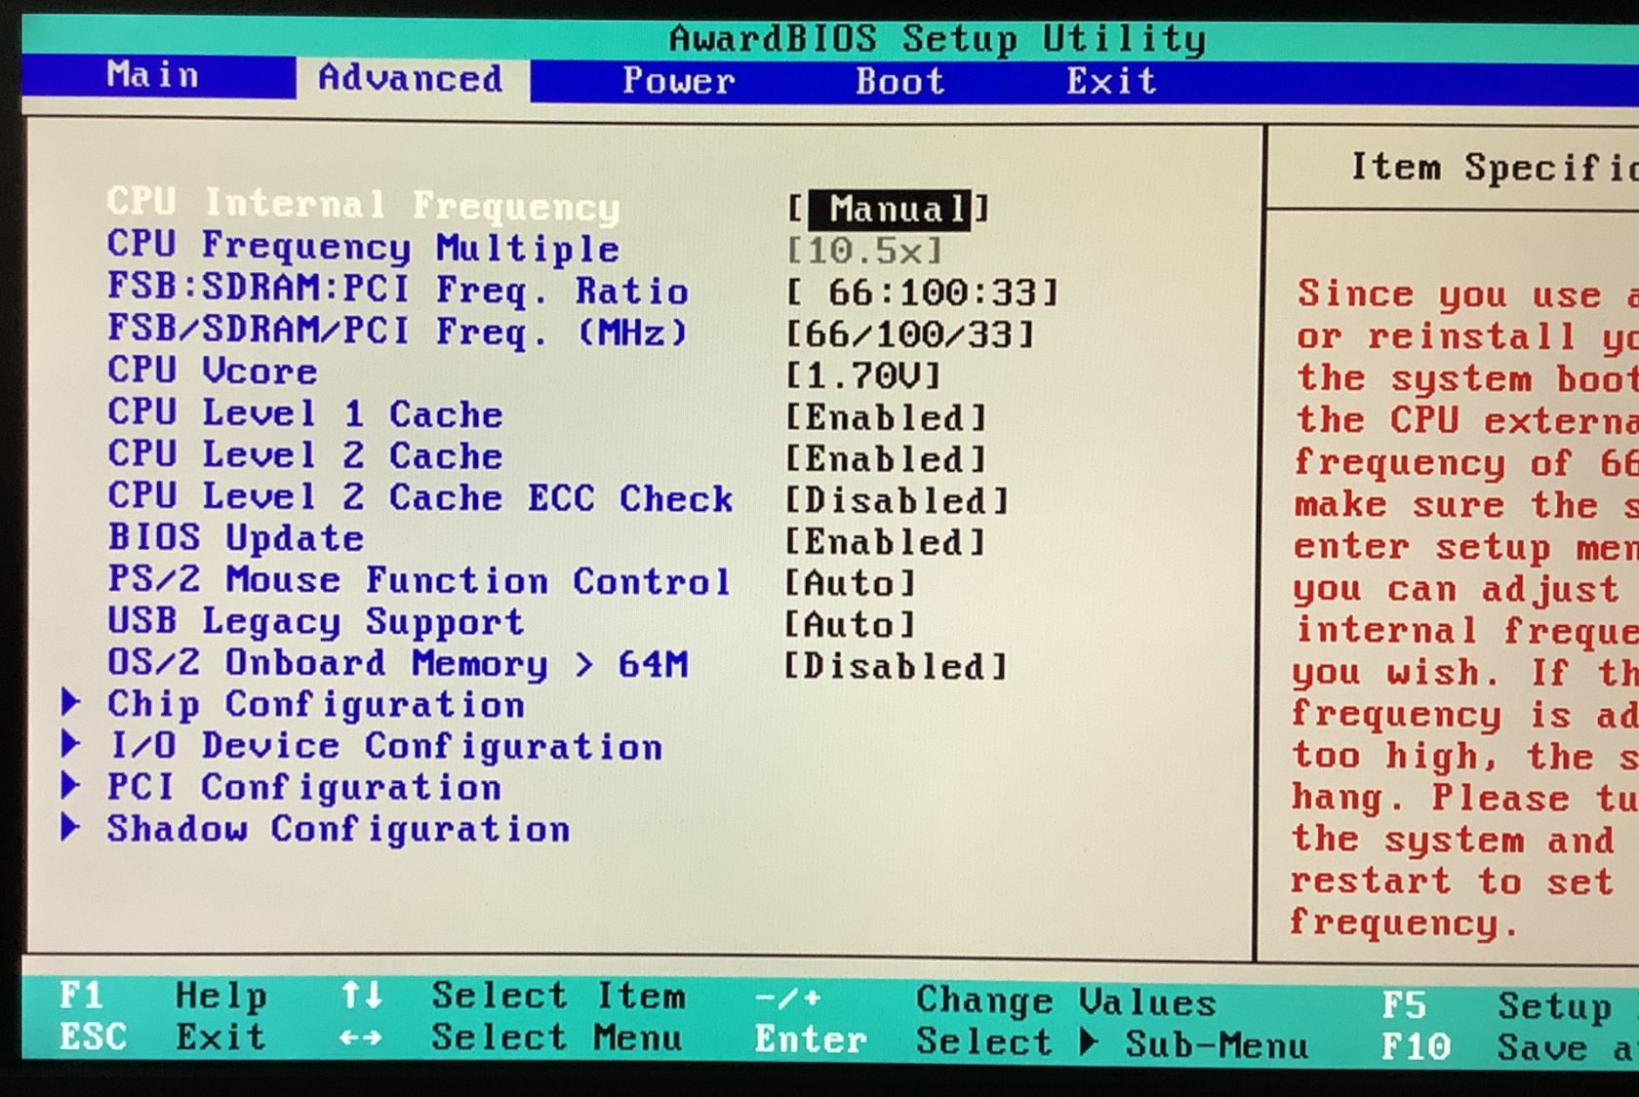Select the PS/2 Mouse Function Control label
The height and width of the screenshot is (1097, 1639).
coord(419,580)
